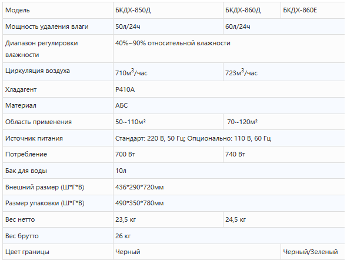Select the БКДХ-860Д model cell

coord(252,10)
